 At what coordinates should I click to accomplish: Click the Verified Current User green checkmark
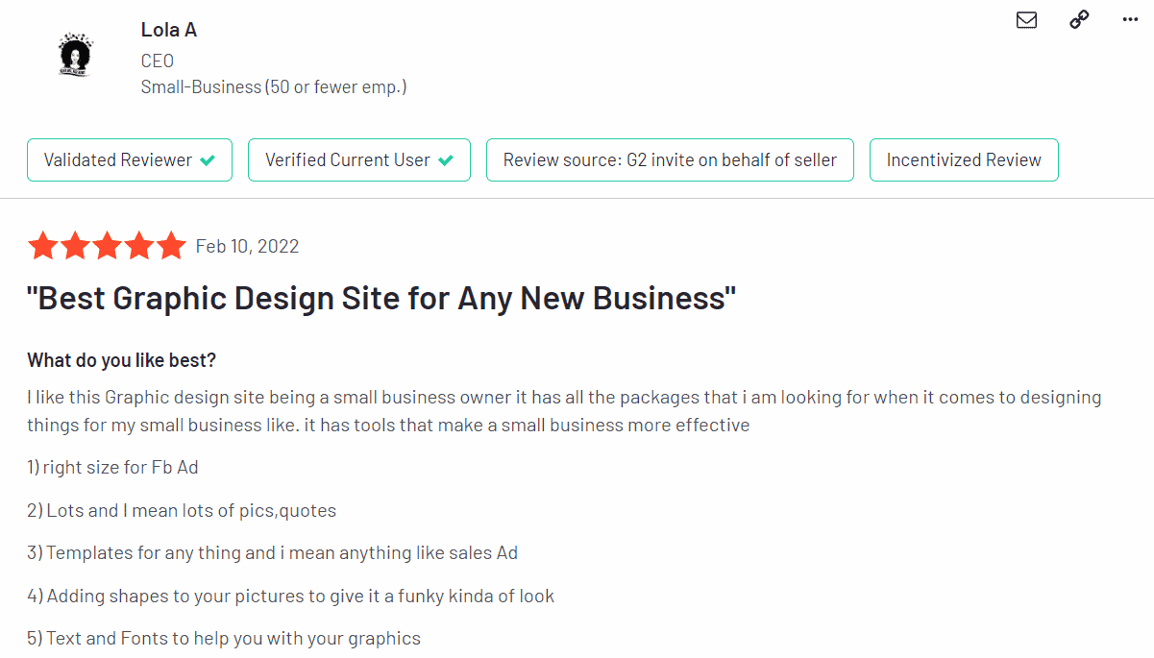tap(446, 160)
